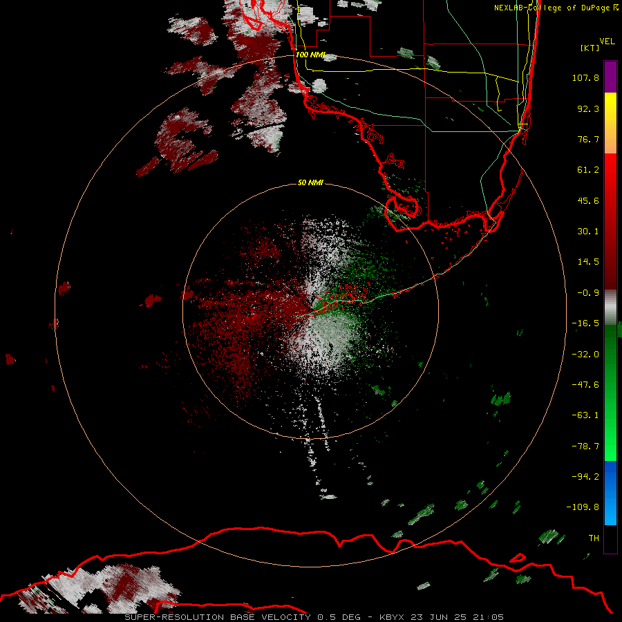Viewport: 622px width, 622px height.
Task: Click the 50 NMI range ring label
Action: (310, 182)
